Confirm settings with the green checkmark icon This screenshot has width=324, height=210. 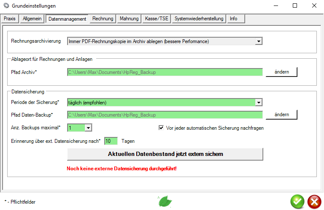click(x=297, y=202)
